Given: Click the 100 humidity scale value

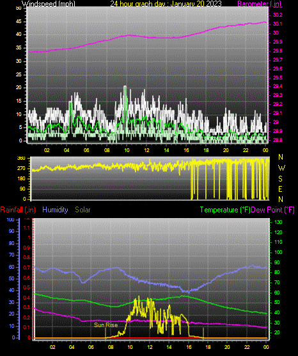Looking at the screenshot, I should coord(10,219).
